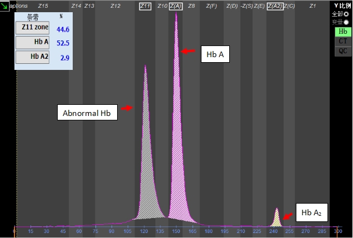This screenshot has height=238, width=353.
Task: Click the Abnormal Hb annotation box
Action: click(x=87, y=113)
